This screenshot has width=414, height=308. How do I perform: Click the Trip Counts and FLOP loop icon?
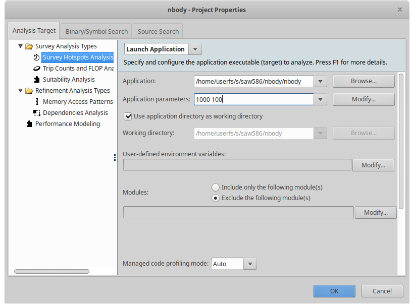(36, 69)
